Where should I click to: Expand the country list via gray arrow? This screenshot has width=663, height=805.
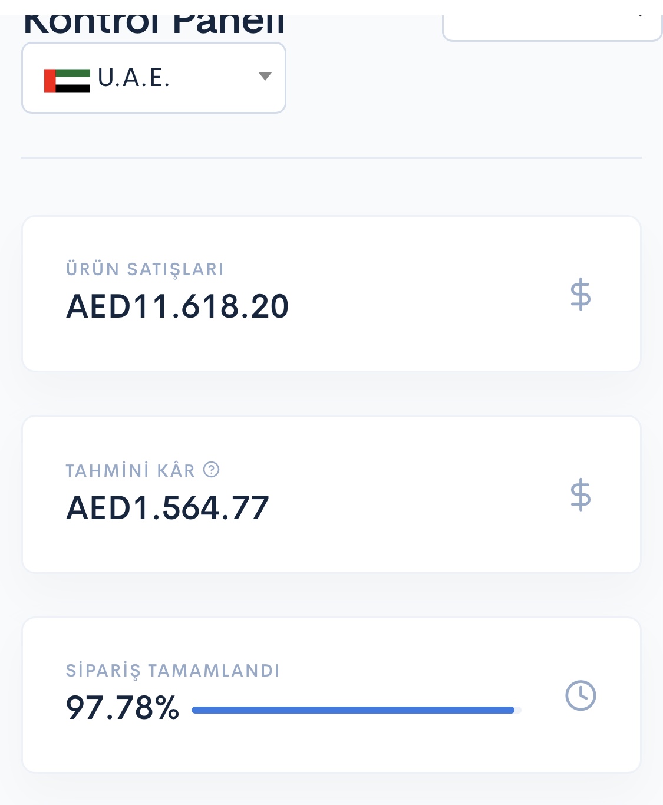[265, 76]
